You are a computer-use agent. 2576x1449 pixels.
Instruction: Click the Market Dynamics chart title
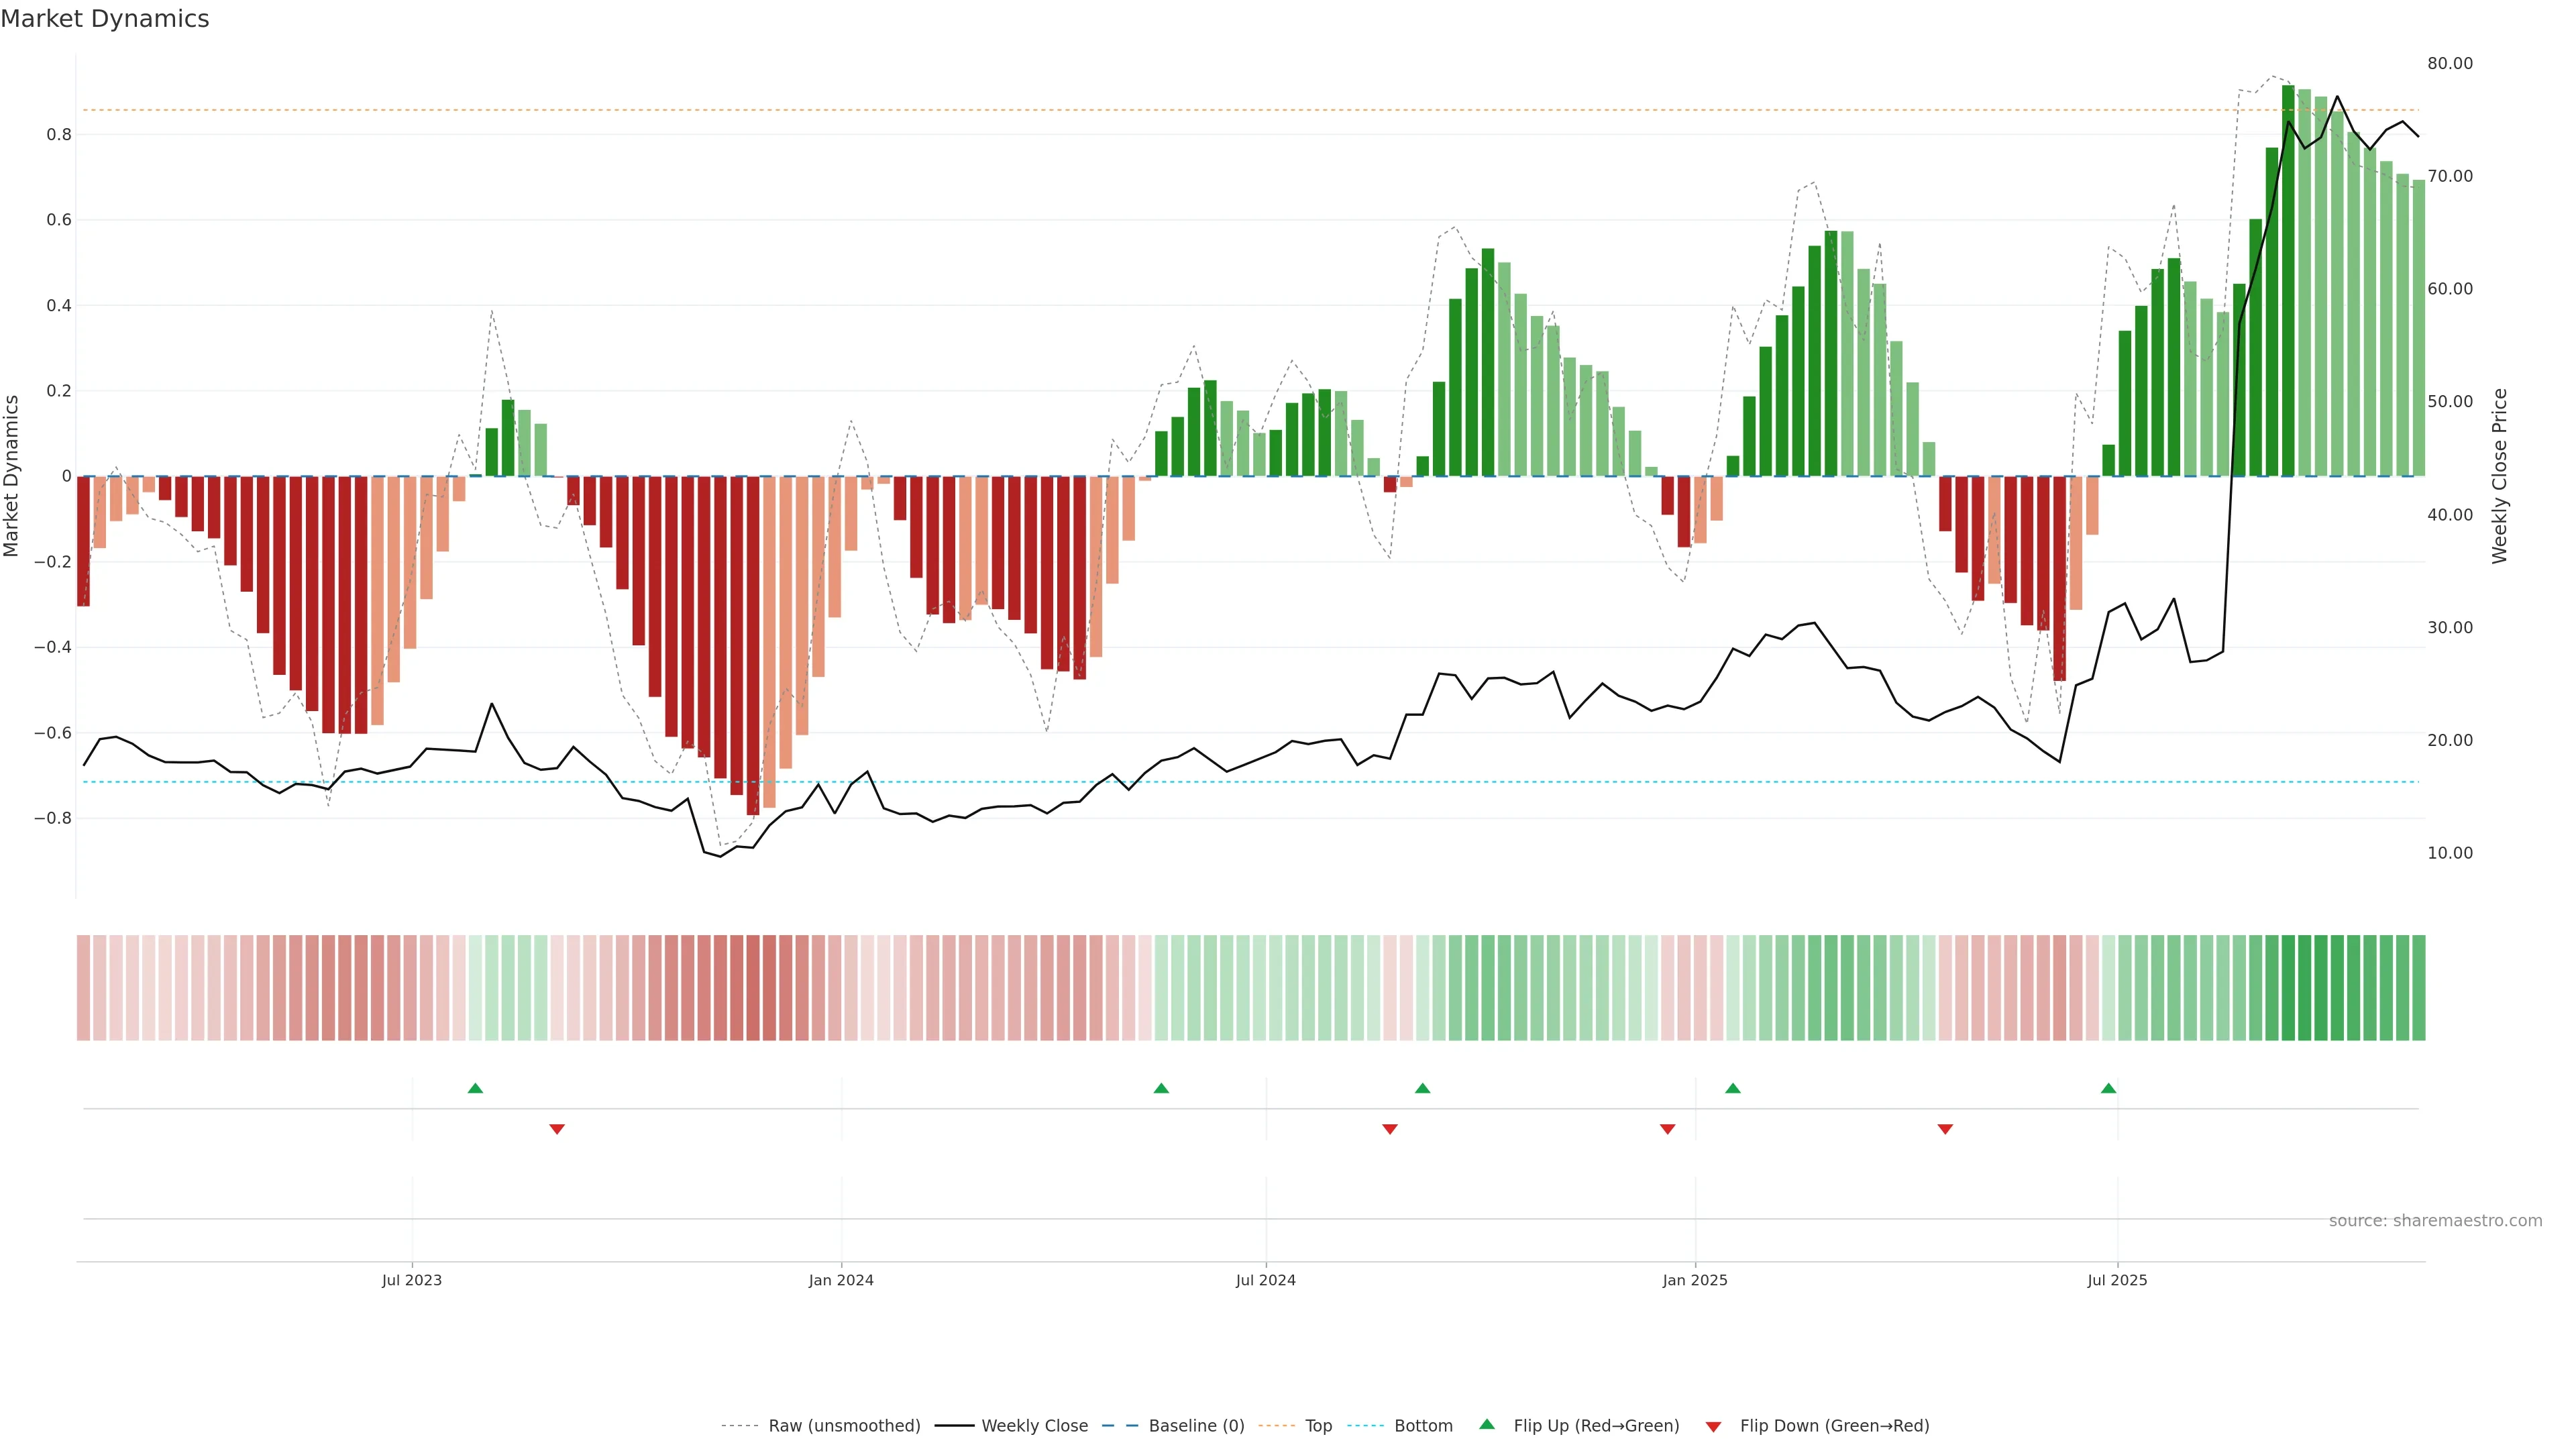pos(105,19)
